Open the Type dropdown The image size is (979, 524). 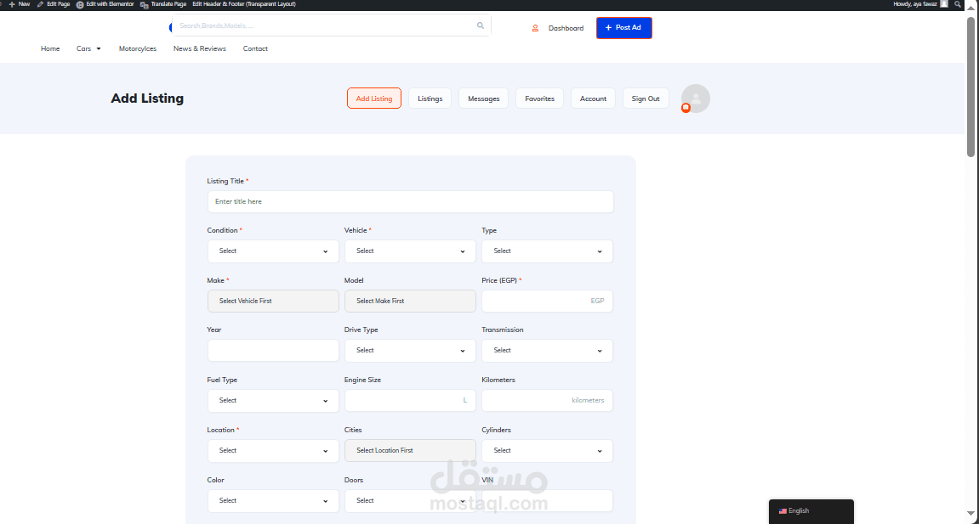547,251
